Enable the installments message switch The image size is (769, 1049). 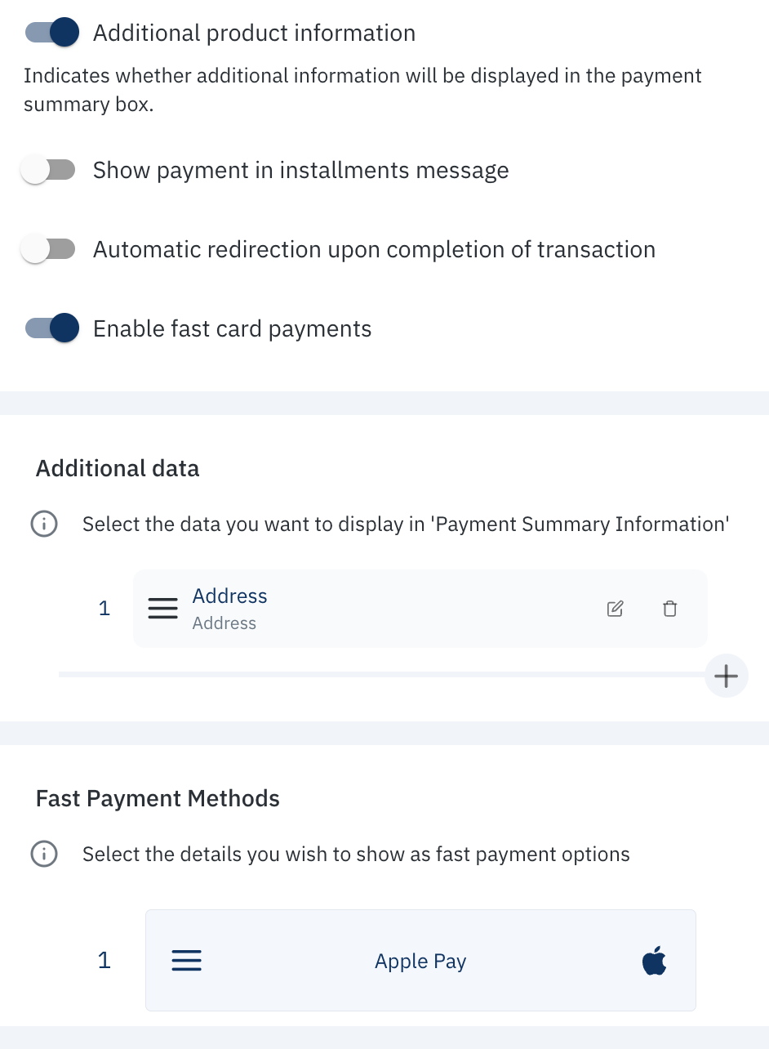pyautogui.click(x=48, y=170)
